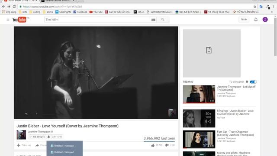
Task: Share the video using the share arrow
Action: click(x=37, y=145)
